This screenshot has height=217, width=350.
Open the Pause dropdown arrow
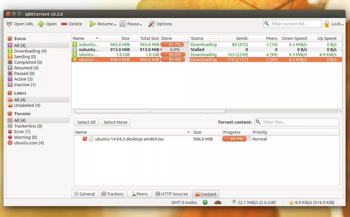pos(141,25)
